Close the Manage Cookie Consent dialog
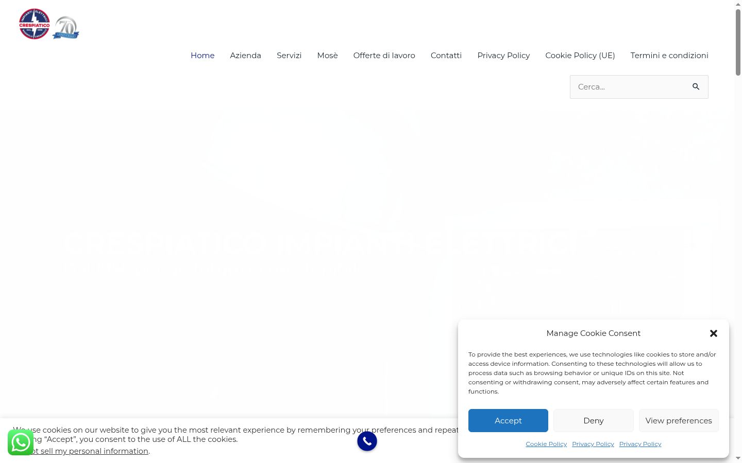This screenshot has height=463, width=742. 714,333
